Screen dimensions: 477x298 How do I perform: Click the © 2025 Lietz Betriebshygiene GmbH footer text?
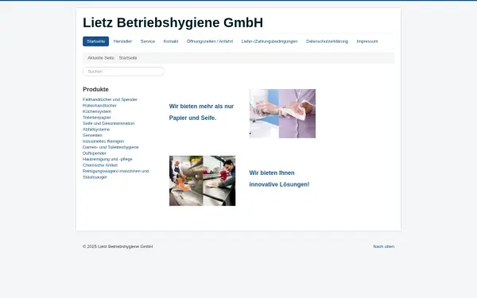pos(118,246)
